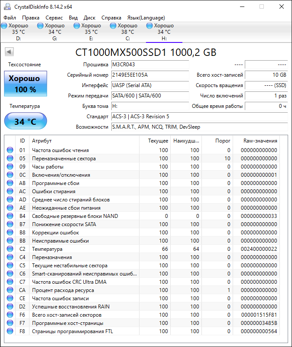Click the Число включений value 1 раз
Viewport: 292px width, 347px height.
[266, 96]
